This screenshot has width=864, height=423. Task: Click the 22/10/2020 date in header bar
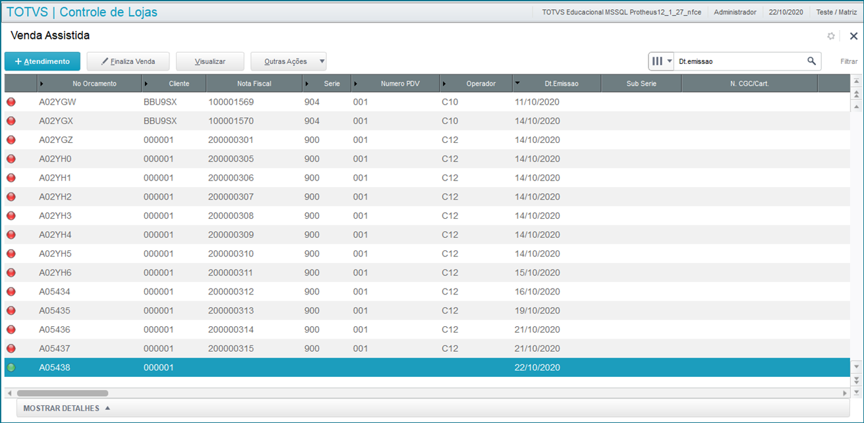(786, 12)
